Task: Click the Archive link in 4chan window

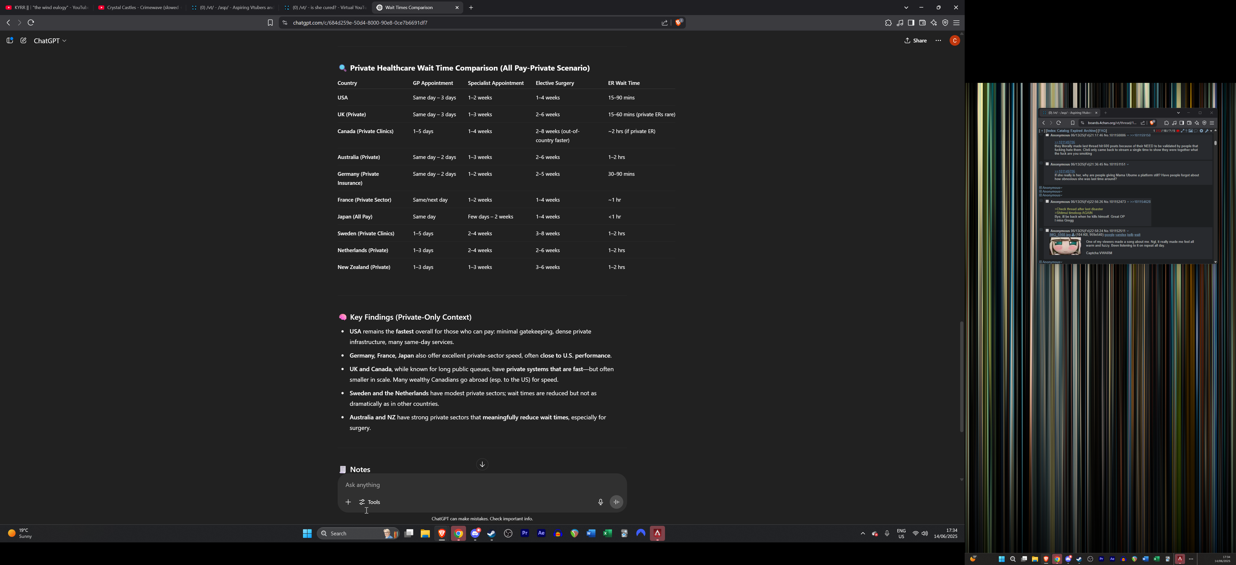Action: coord(1090,131)
